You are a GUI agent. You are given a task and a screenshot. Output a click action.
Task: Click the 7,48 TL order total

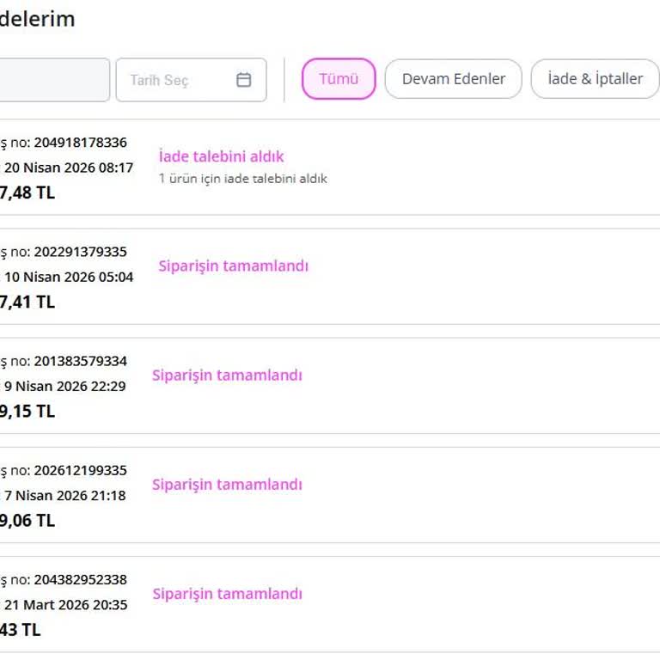(27, 192)
